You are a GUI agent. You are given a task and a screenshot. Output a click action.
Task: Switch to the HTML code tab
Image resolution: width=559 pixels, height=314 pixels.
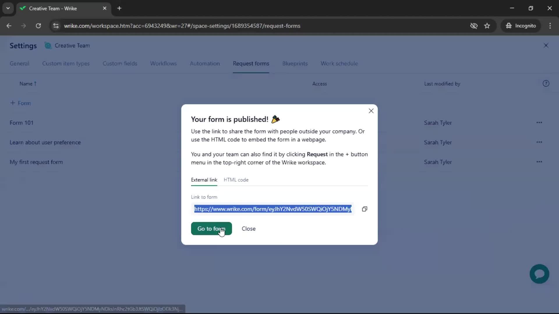point(236,180)
